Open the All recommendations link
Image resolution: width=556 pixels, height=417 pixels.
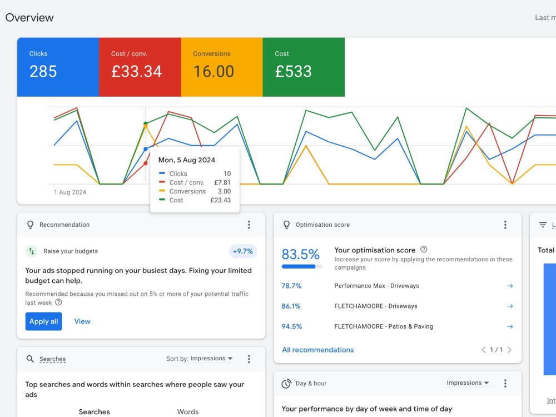(x=317, y=350)
